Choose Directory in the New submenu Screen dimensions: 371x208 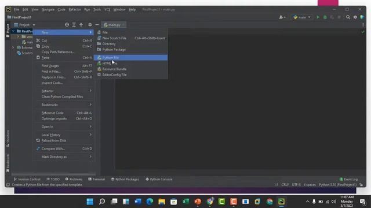(130, 44)
